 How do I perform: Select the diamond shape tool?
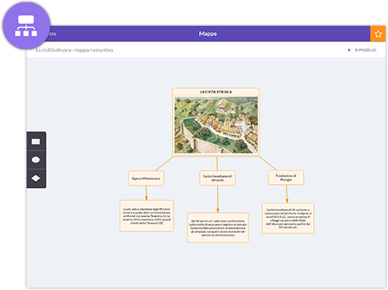[x=36, y=179]
